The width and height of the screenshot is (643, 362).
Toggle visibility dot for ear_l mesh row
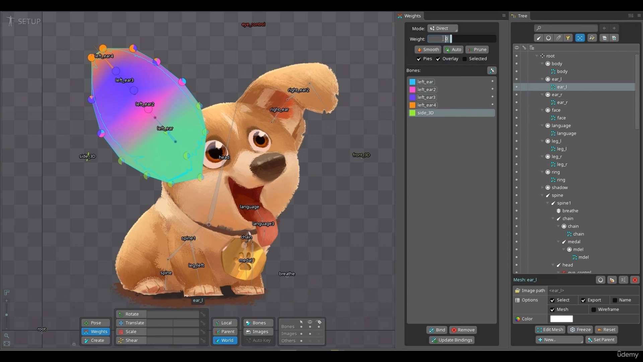pyautogui.click(x=516, y=87)
